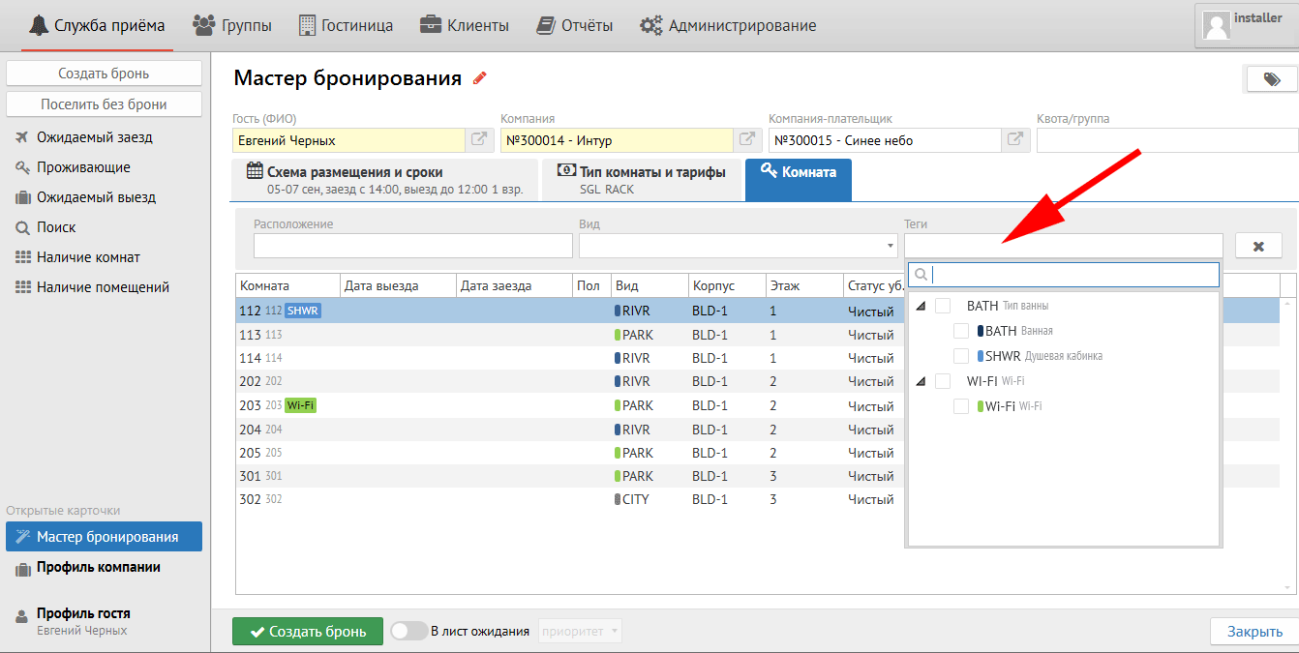Open guest profile link icon next to Евгений Черных
This screenshot has height=653, width=1299.
click(478, 140)
